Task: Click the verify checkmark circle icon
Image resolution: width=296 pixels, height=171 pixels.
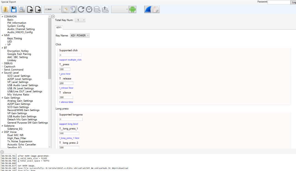Action: point(89,9)
